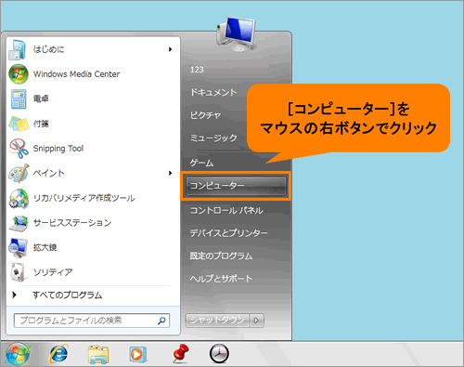Click the Windows Media Center label text

click(x=76, y=74)
